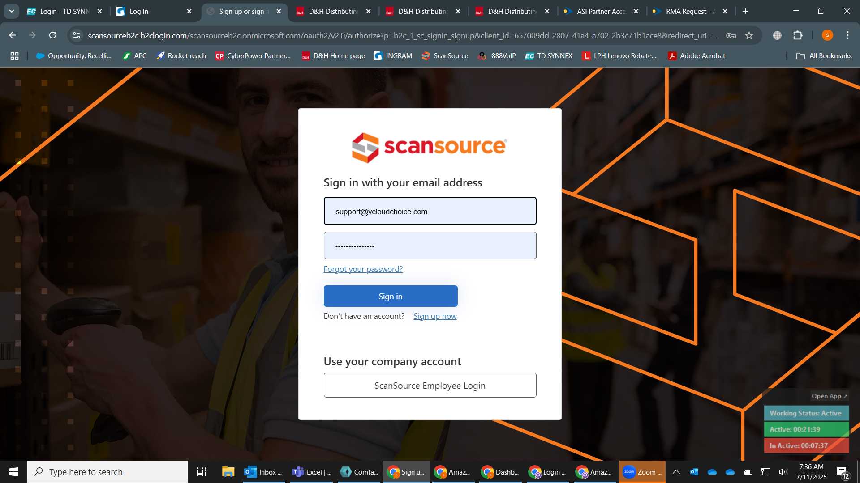The image size is (860, 483).
Task: Choose ScanSource Employee Login
Action: click(x=430, y=385)
